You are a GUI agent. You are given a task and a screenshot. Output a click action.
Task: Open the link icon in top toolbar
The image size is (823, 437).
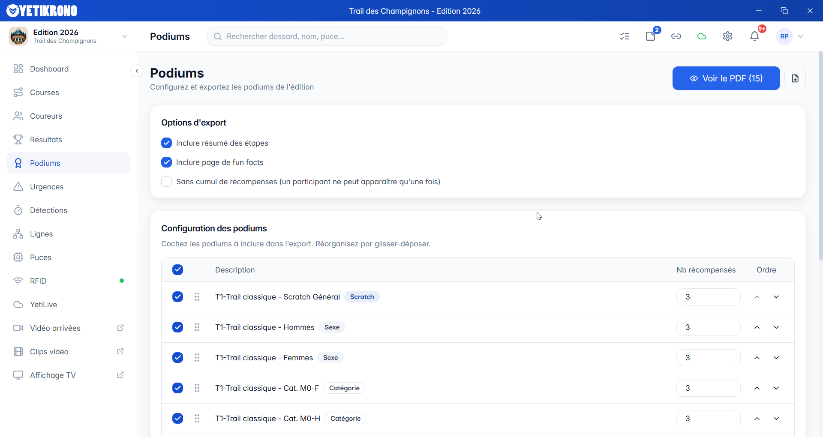tap(676, 36)
